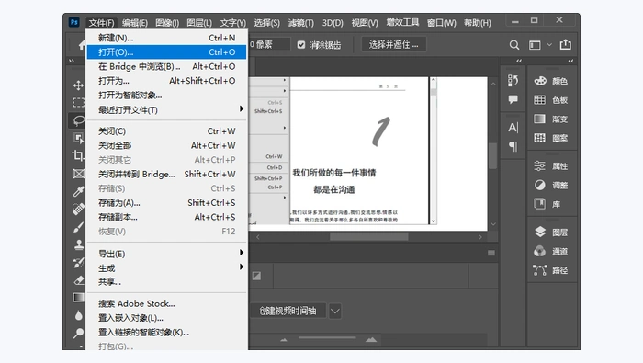Image resolution: width=643 pixels, height=363 pixels.
Task: Open the 库 libraries panel
Action: [x=547, y=204]
